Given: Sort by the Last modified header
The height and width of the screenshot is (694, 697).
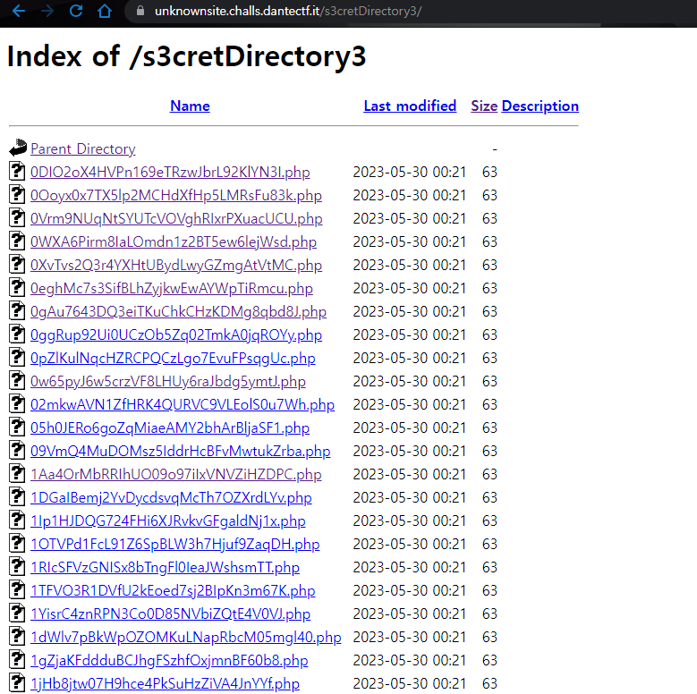Looking at the screenshot, I should click(410, 106).
